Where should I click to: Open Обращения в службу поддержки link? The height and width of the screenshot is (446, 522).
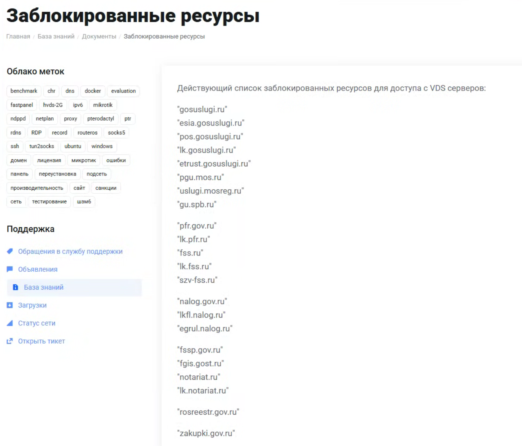[70, 251]
